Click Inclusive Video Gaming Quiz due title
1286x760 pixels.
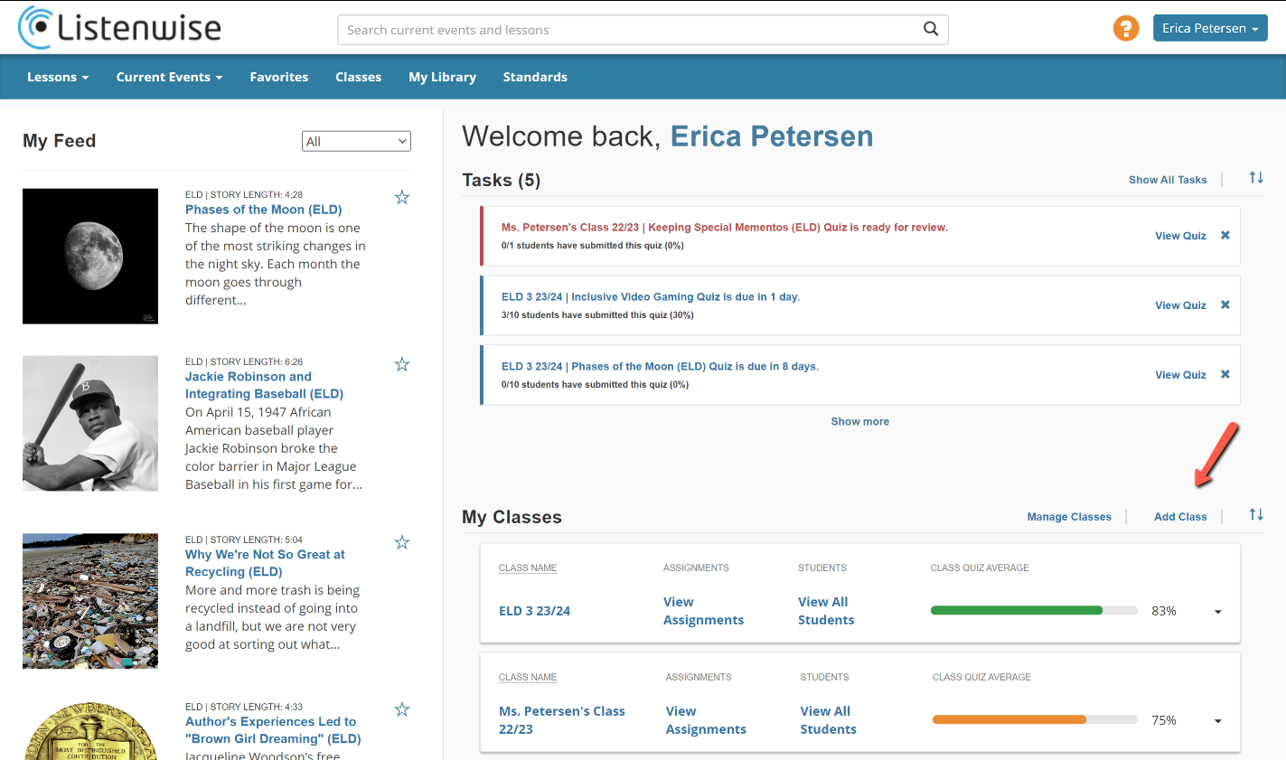click(651, 297)
